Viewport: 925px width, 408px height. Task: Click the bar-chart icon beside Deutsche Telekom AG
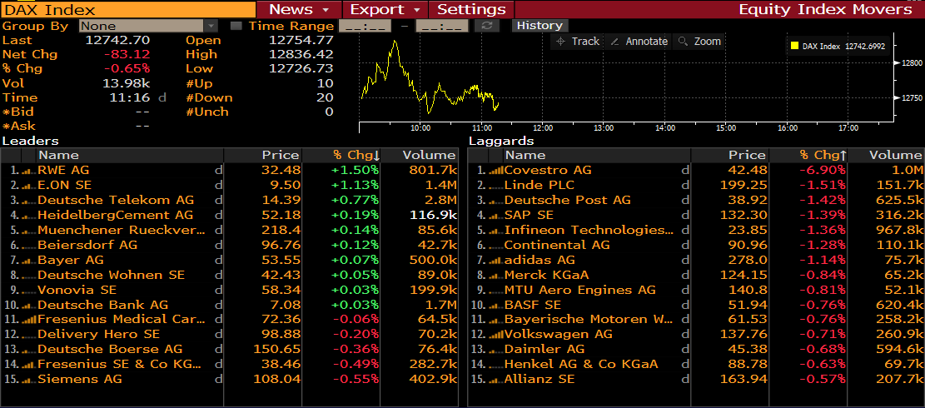29,201
